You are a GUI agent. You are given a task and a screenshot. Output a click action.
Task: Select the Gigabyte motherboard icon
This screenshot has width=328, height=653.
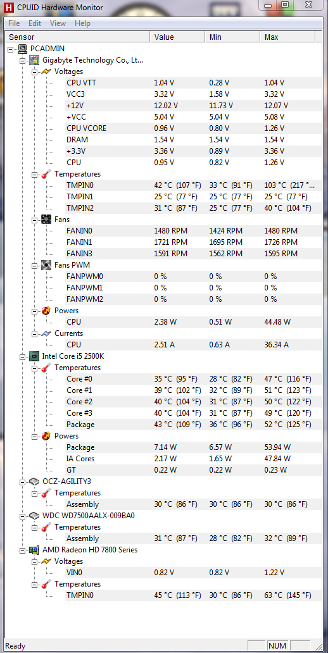(34, 60)
